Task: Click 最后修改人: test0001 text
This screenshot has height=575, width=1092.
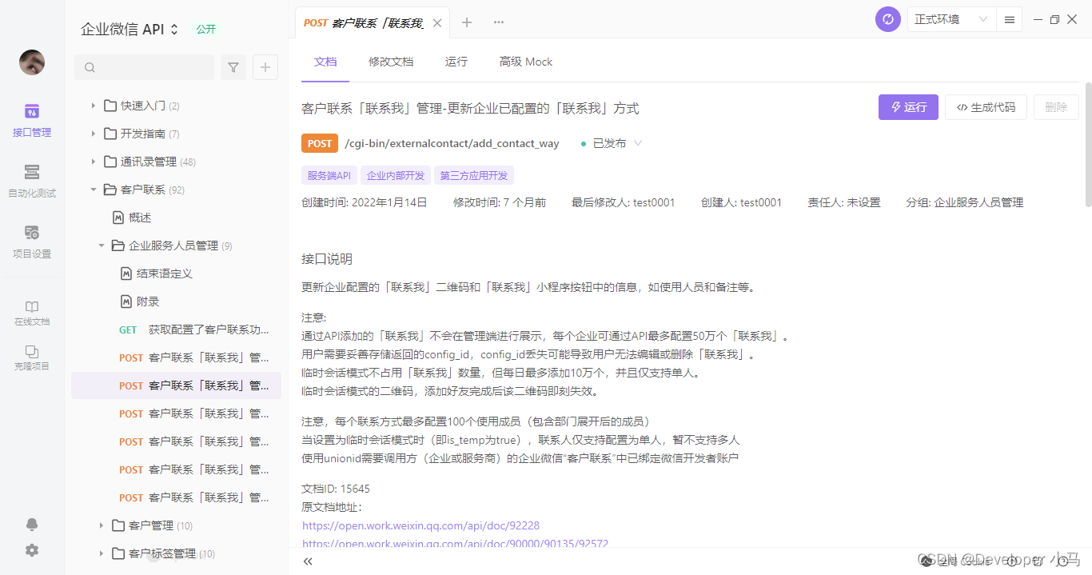Action: click(x=623, y=202)
